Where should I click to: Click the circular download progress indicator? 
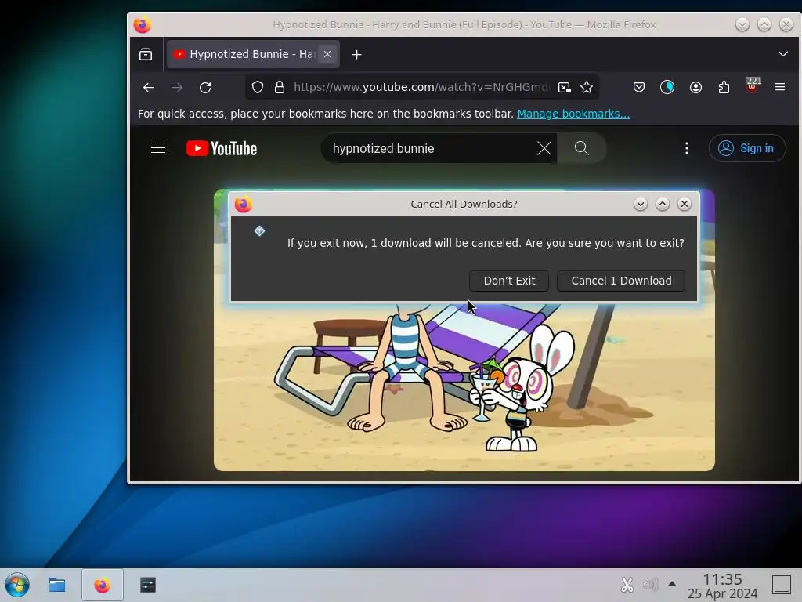(667, 88)
